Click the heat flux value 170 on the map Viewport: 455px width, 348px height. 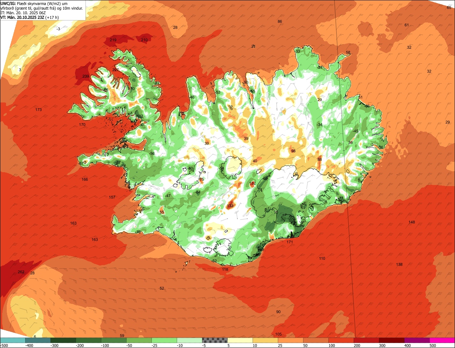pyautogui.click(x=82, y=125)
